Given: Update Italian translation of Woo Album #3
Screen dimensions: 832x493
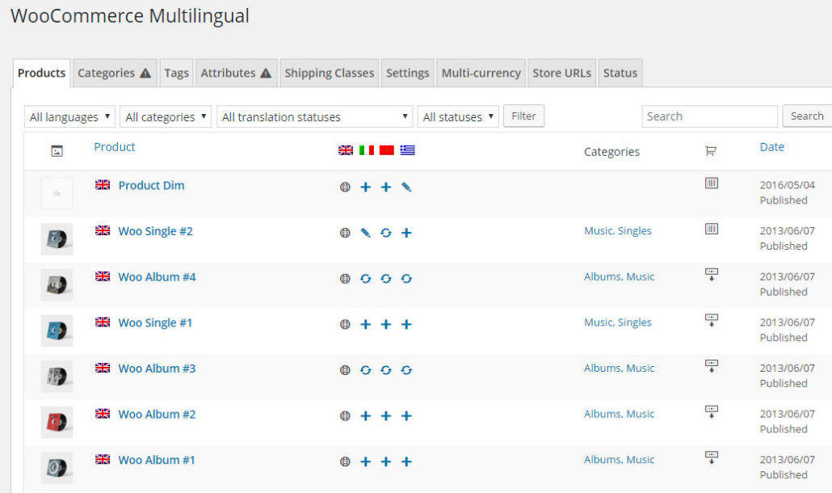Looking at the screenshot, I should coord(366,370).
